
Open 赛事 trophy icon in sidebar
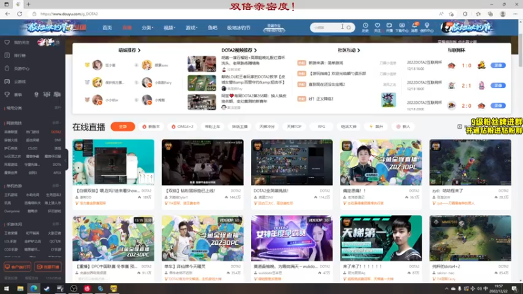(7, 95)
